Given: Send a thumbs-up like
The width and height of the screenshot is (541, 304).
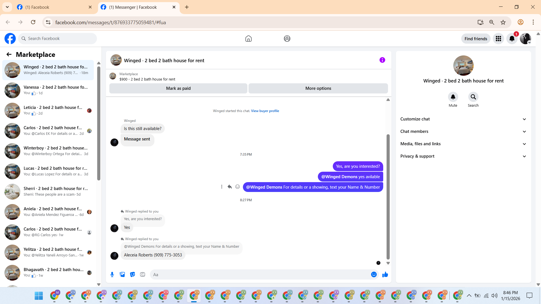Looking at the screenshot, I should (385, 274).
